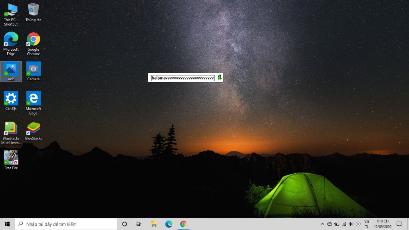The height and width of the screenshot is (230, 409).
Task: Open the clock showing 1:10 CH 12/09/2020
Action: pyautogui.click(x=382, y=224)
